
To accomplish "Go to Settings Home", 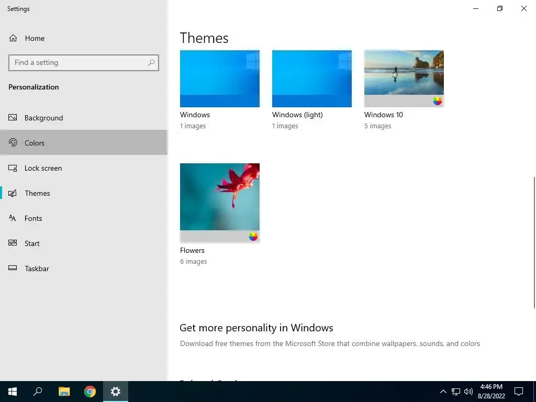I will 84,38.
